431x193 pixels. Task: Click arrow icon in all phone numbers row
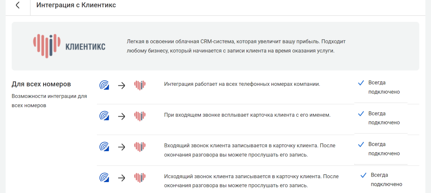tap(122, 85)
